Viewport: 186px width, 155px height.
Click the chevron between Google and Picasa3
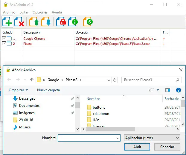(62, 80)
